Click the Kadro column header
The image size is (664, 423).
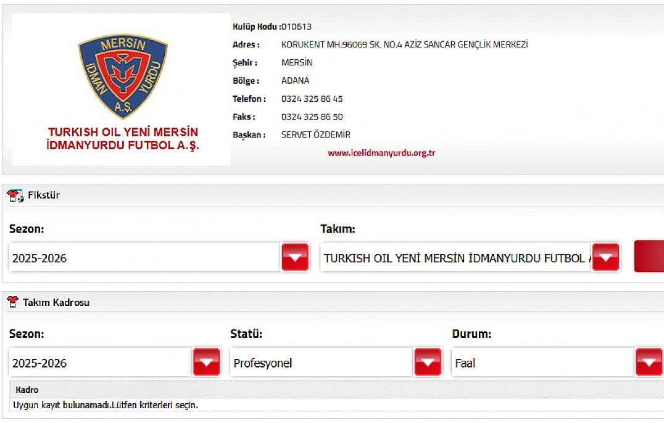coord(27,390)
